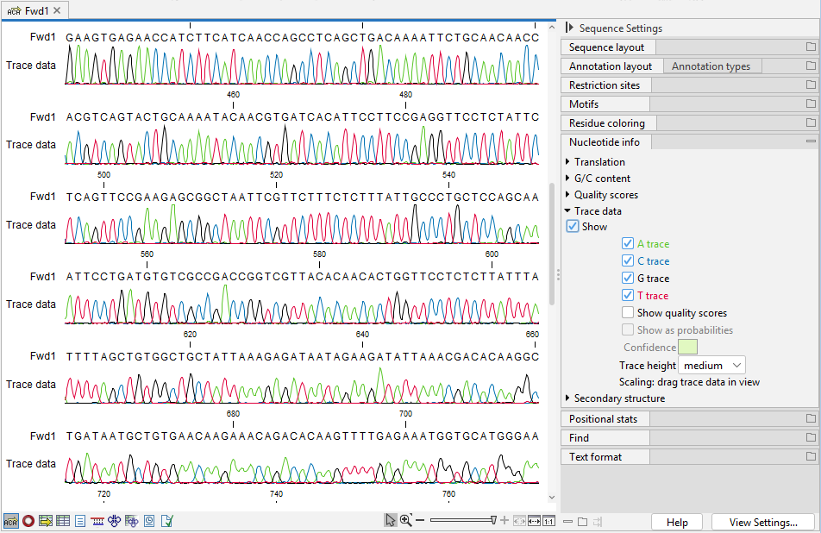
Task: Uncheck the Show trace data checkbox
Action: pyautogui.click(x=573, y=227)
